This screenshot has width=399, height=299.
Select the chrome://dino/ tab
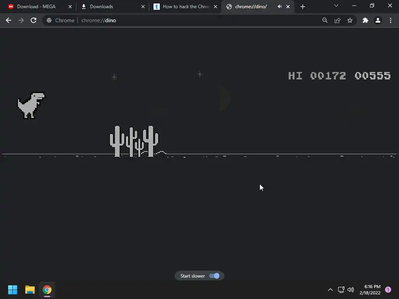click(258, 7)
